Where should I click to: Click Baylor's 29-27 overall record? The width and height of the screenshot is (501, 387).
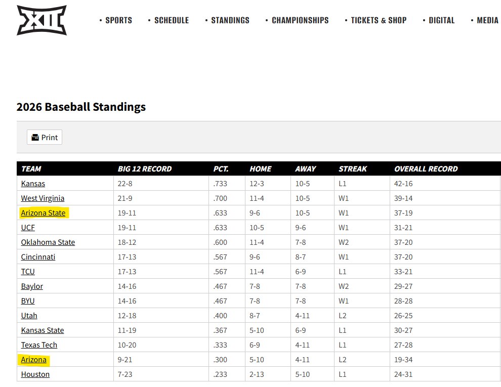(403, 286)
